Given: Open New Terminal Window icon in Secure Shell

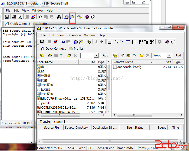Looking at the screenshot, I should tap(66, 17).
